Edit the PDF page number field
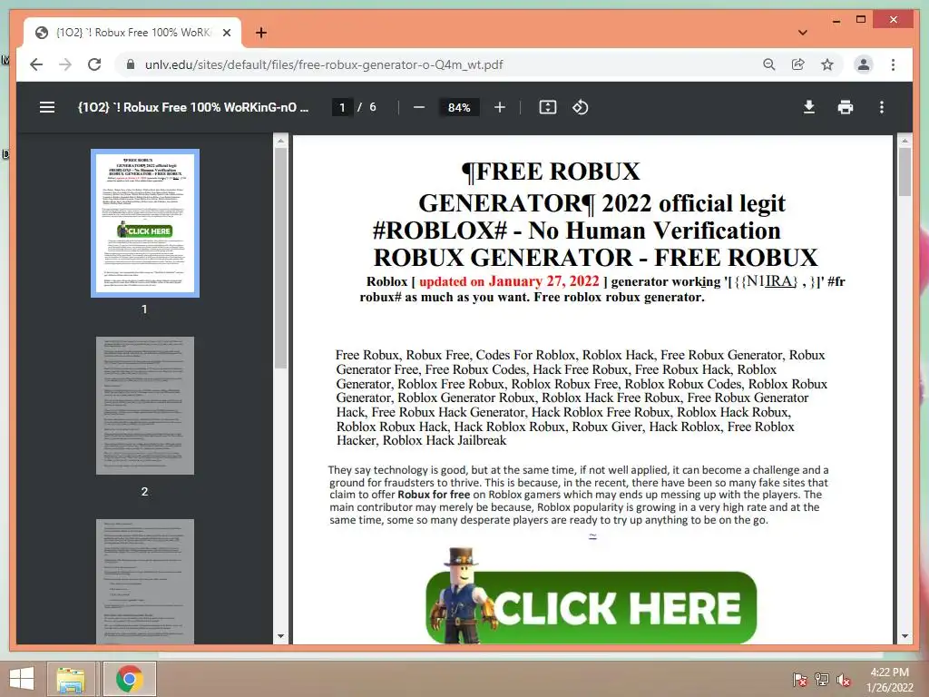929x697 pixels. tap(342, 107)
